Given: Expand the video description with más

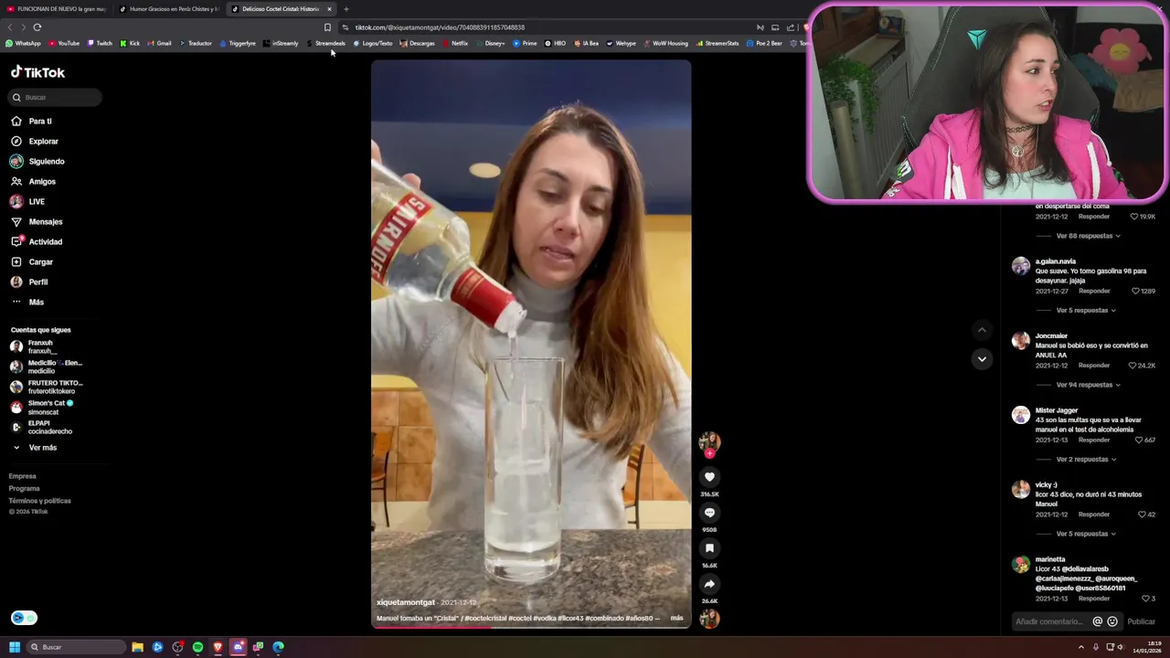Looking at the screenshot, I should [676, 618].
